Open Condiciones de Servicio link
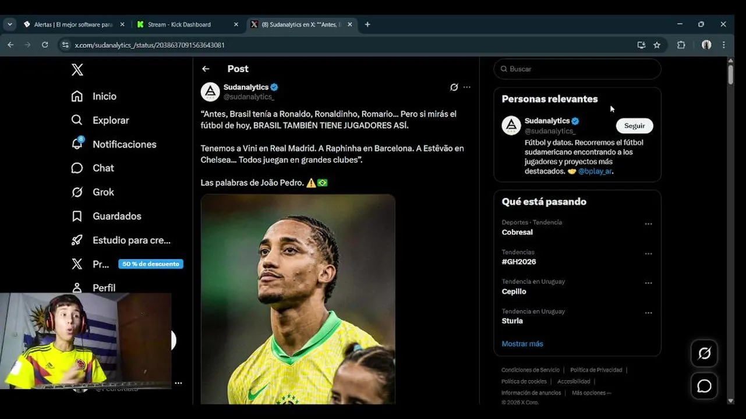746x419 pixels. click(x=531, y=370)
